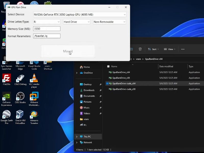Open the Hard Drive type dropdown
Image resolution: width=204 pixels, height=153 pixels.
click(76, 22)
